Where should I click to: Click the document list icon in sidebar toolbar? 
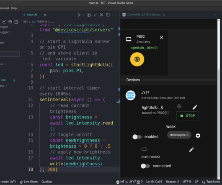(16, 22)
